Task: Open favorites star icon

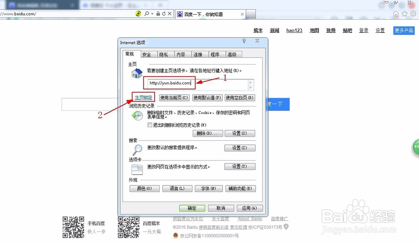Action: (405, 14)
